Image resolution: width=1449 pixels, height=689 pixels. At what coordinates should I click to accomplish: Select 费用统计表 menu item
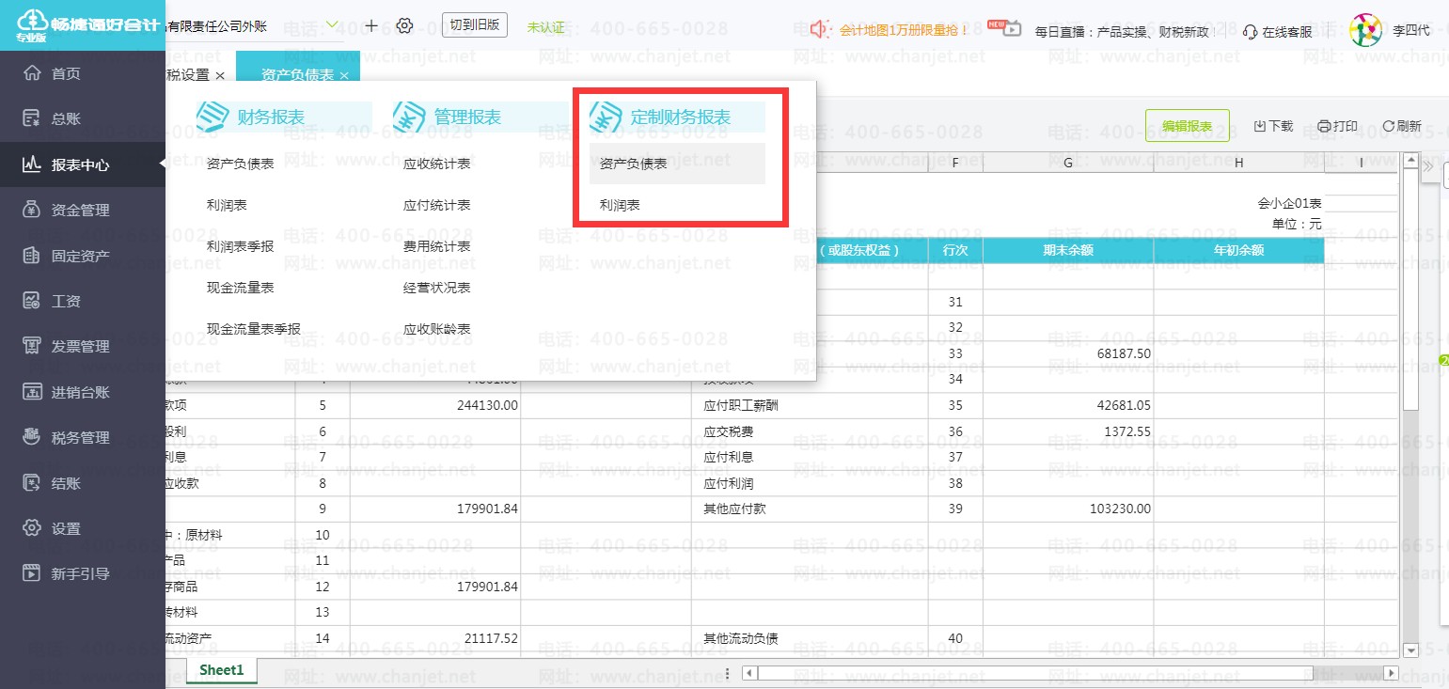437,246
